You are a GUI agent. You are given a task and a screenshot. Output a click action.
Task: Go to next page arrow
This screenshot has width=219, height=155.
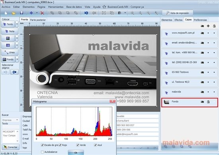[14, 72]
